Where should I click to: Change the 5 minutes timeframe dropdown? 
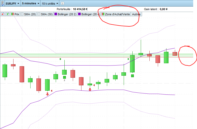click(x=31, y=4)
